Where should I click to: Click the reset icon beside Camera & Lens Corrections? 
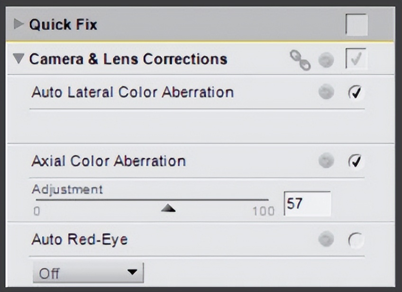point(326,60)
